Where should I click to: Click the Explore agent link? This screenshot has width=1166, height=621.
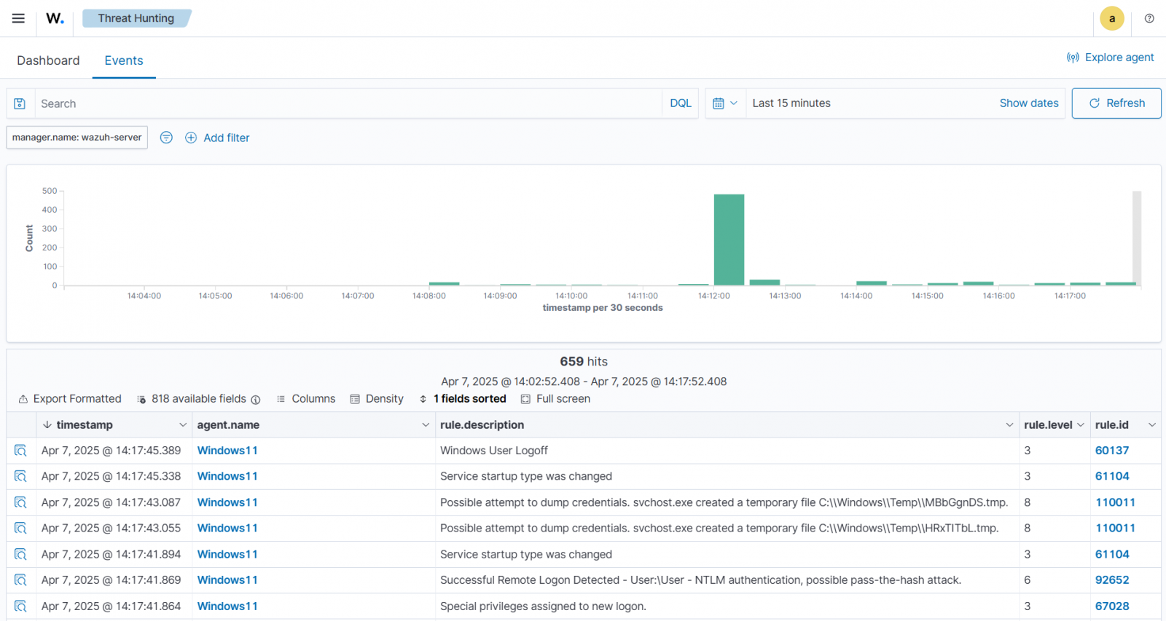[1110, 58]
